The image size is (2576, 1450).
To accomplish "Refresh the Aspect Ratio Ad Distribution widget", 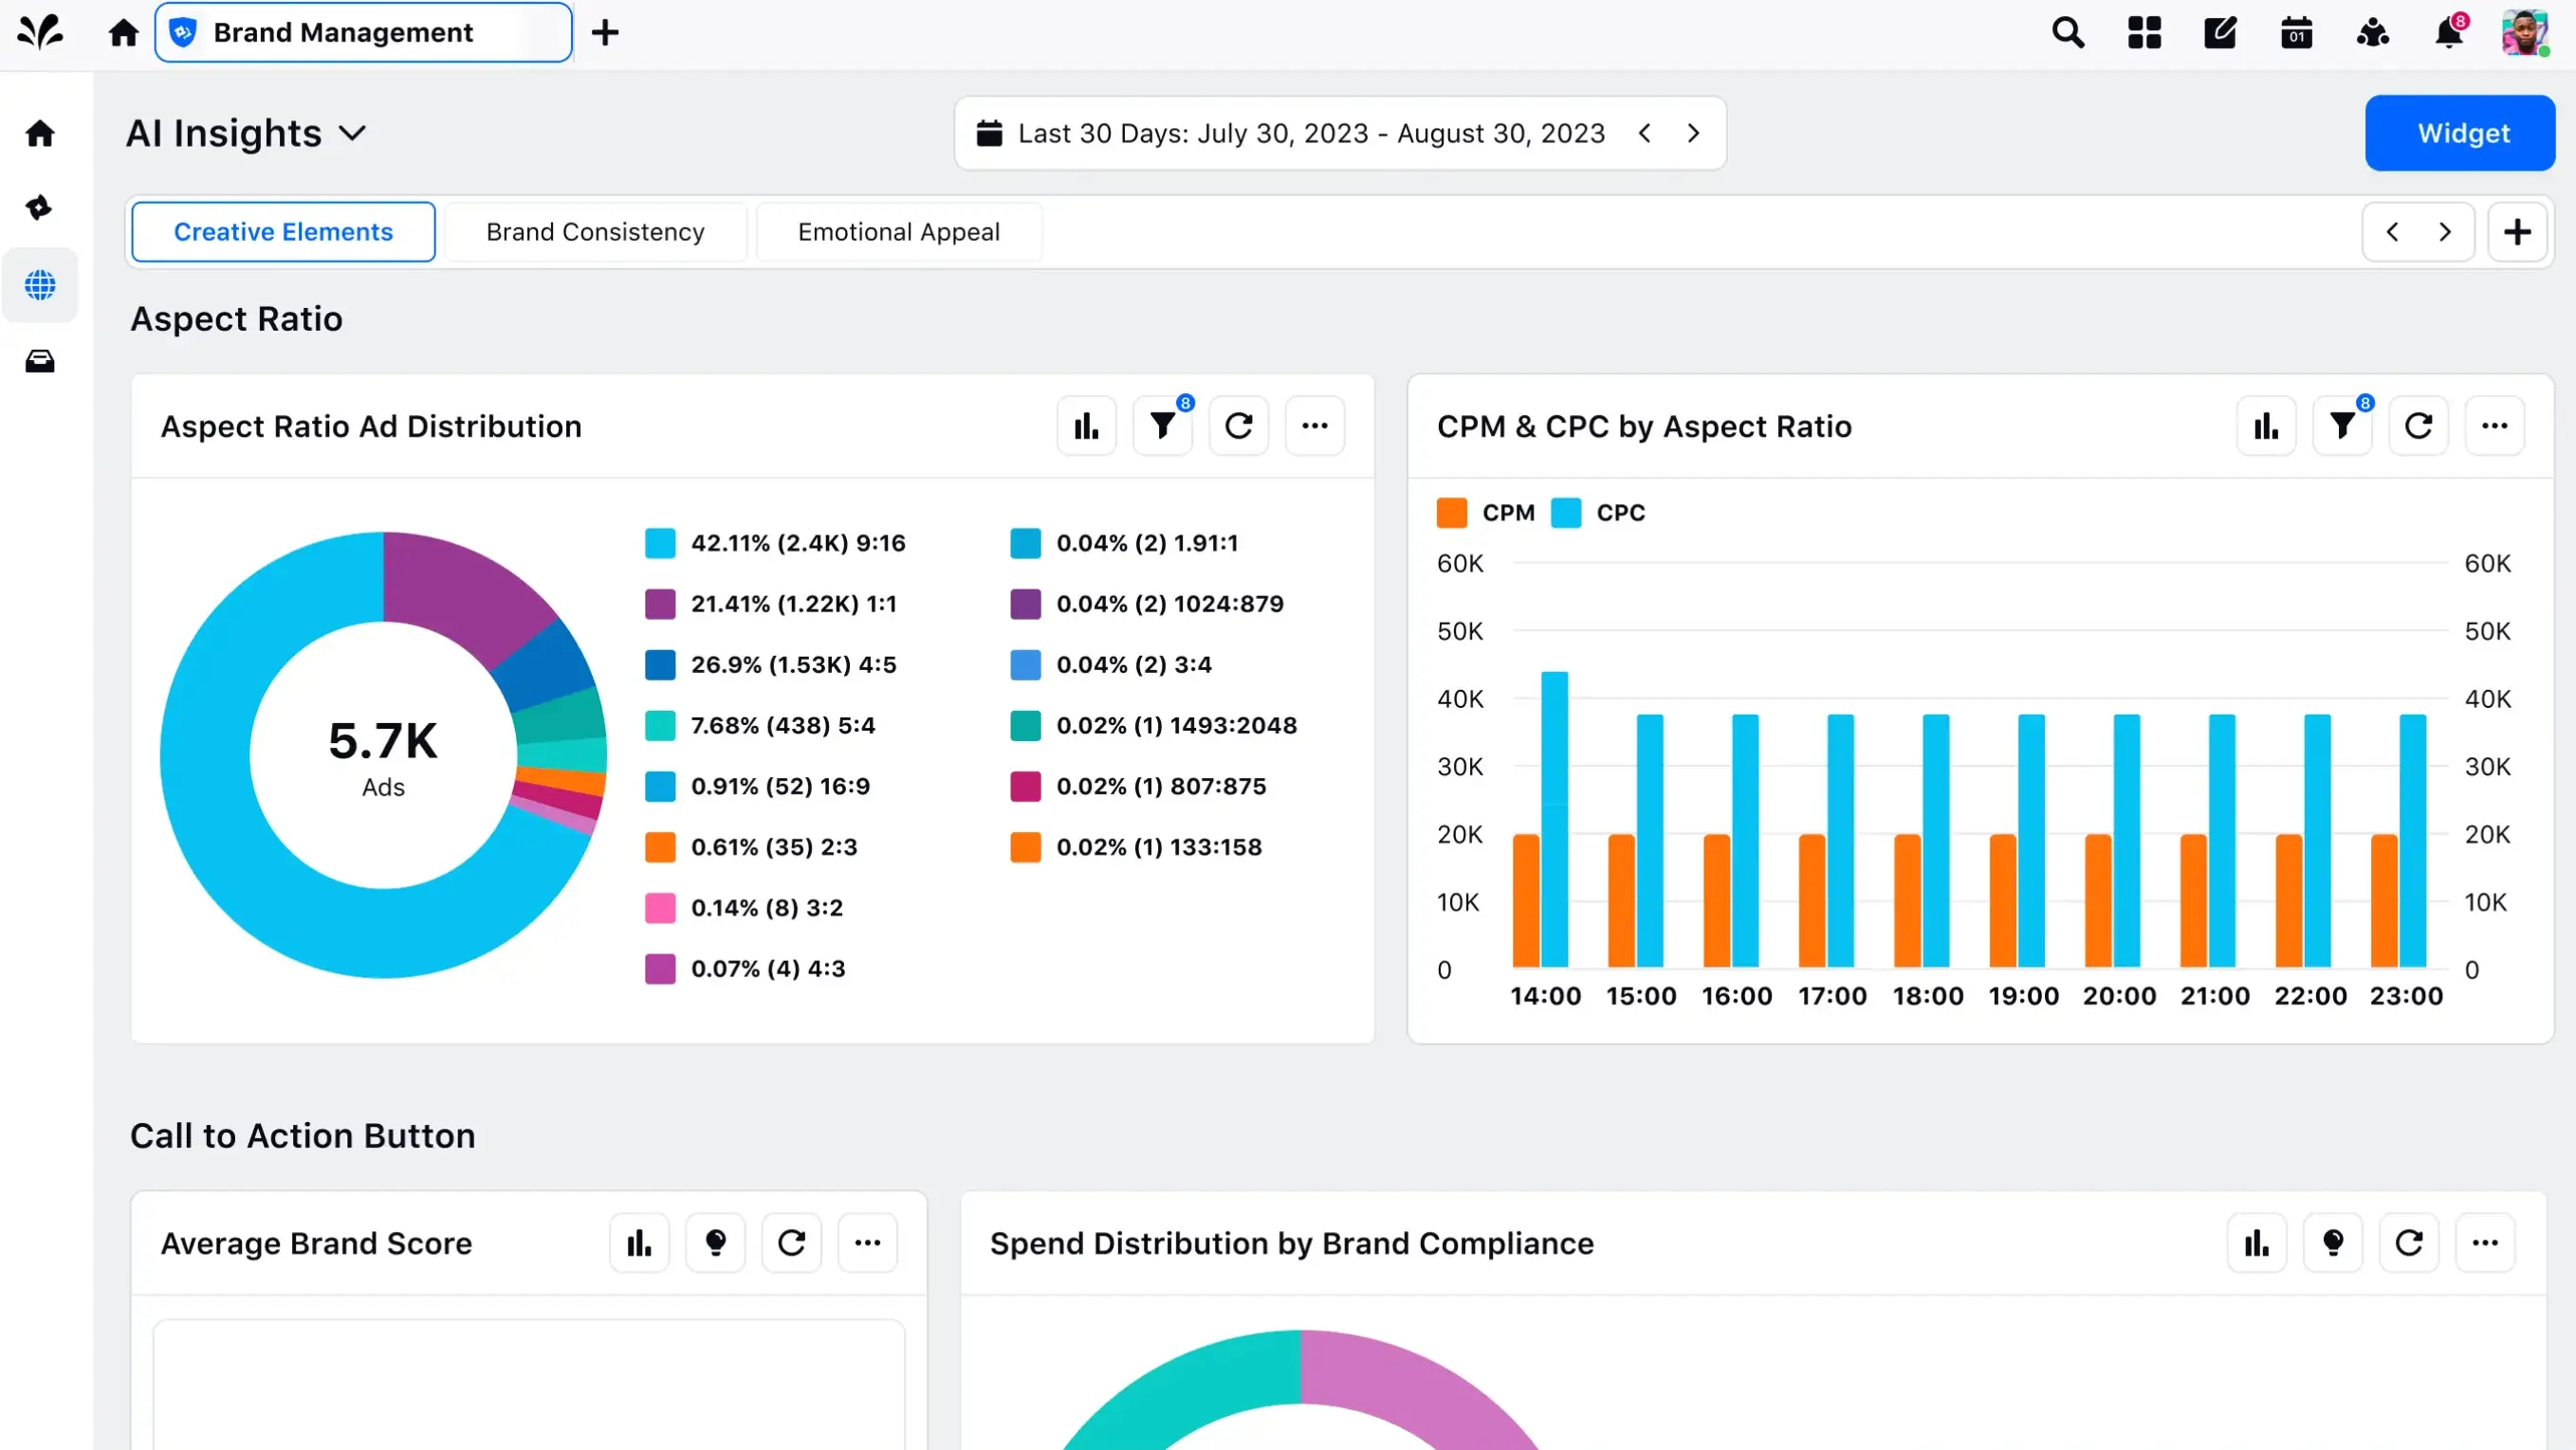I will pos(1239,425).
